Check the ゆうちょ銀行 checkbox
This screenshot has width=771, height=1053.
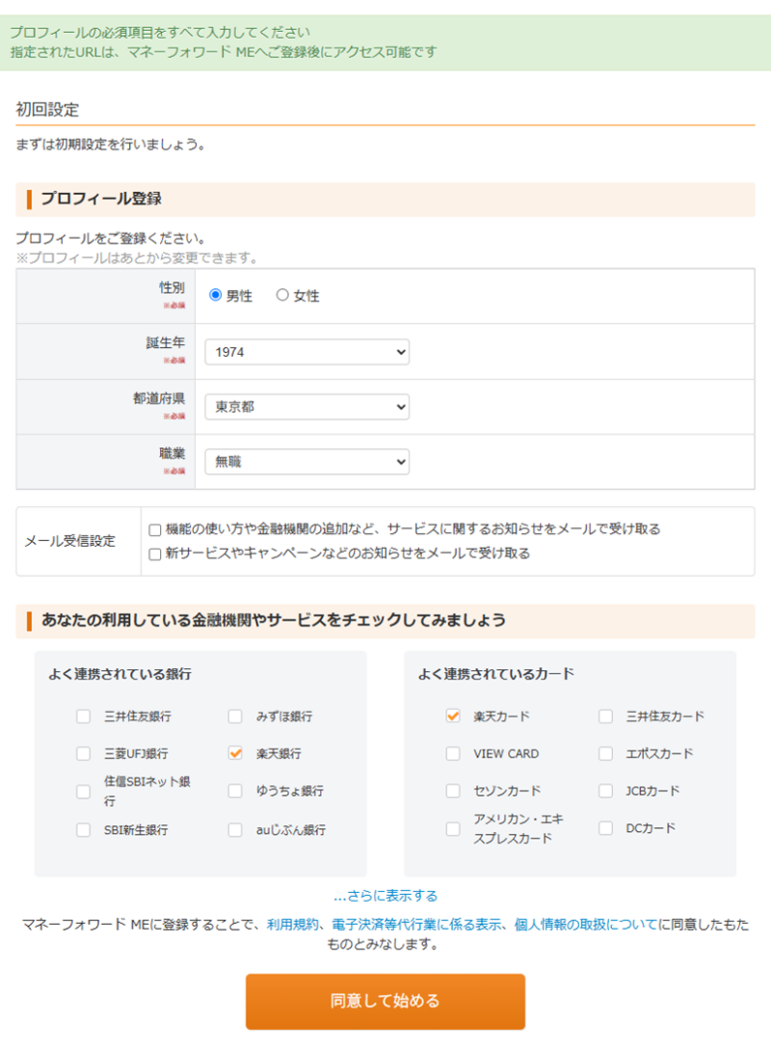235,791
